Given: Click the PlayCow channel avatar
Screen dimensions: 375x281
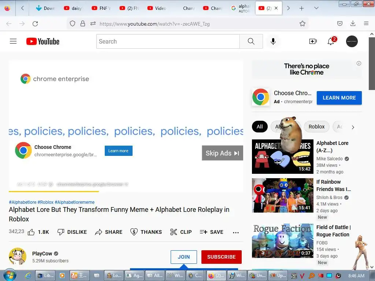Looking at the screenshot, I should tap(18, 256).
